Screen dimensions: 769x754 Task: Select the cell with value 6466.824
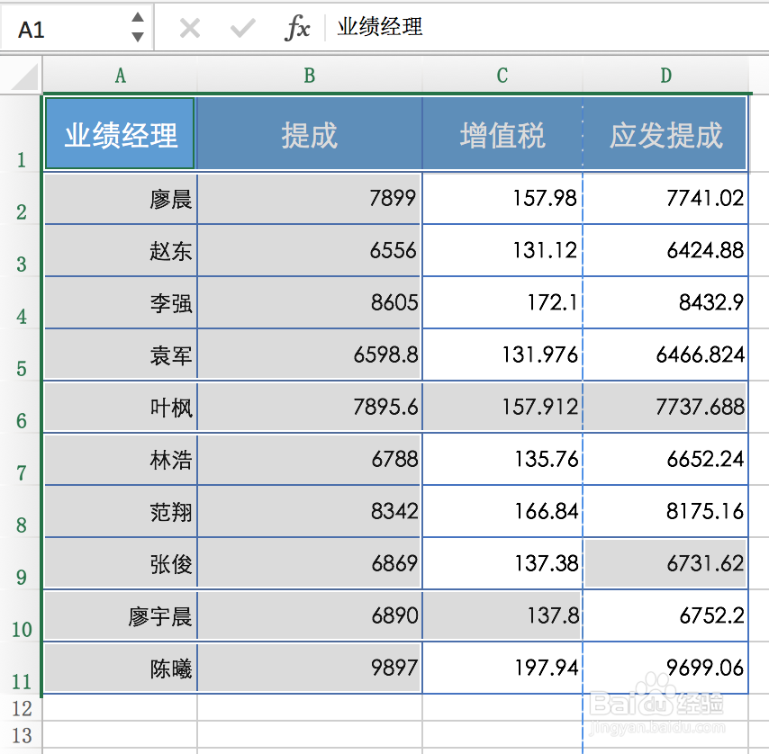click(x=665, y=355)
